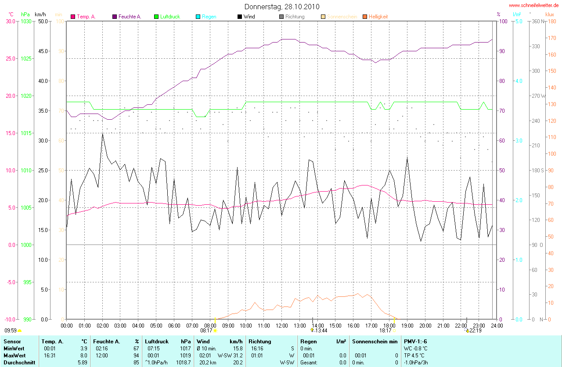Viewport: 562px width, 367px height.
Task: Click the 'MinWert' row label
Action: click(x=14, y=348)
